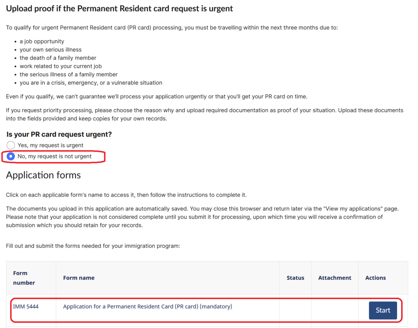Choose "No, my request is not urgent" option
418x328 pixels.
(11, 156)
